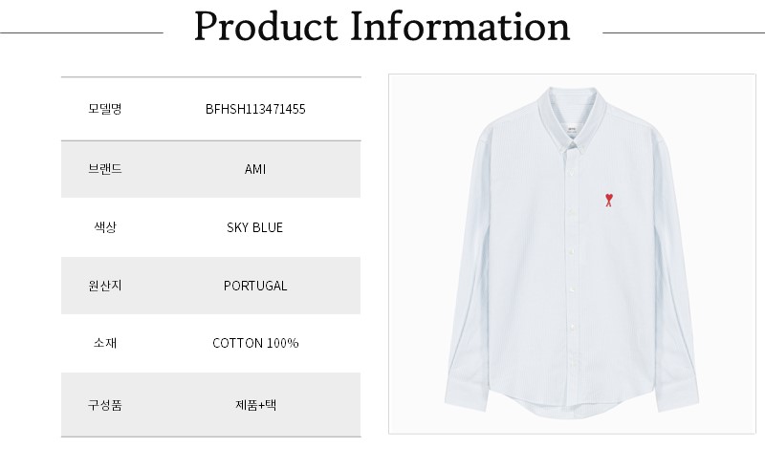Select the SKY BLUE color value
The width and height of the screenshot is (765, 469).
click(x=255, y=227)
